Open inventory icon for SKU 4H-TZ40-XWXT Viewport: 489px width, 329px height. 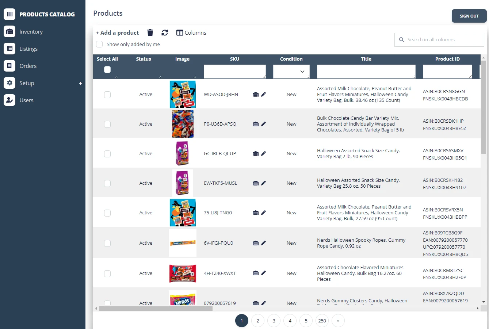pos(256,273)
